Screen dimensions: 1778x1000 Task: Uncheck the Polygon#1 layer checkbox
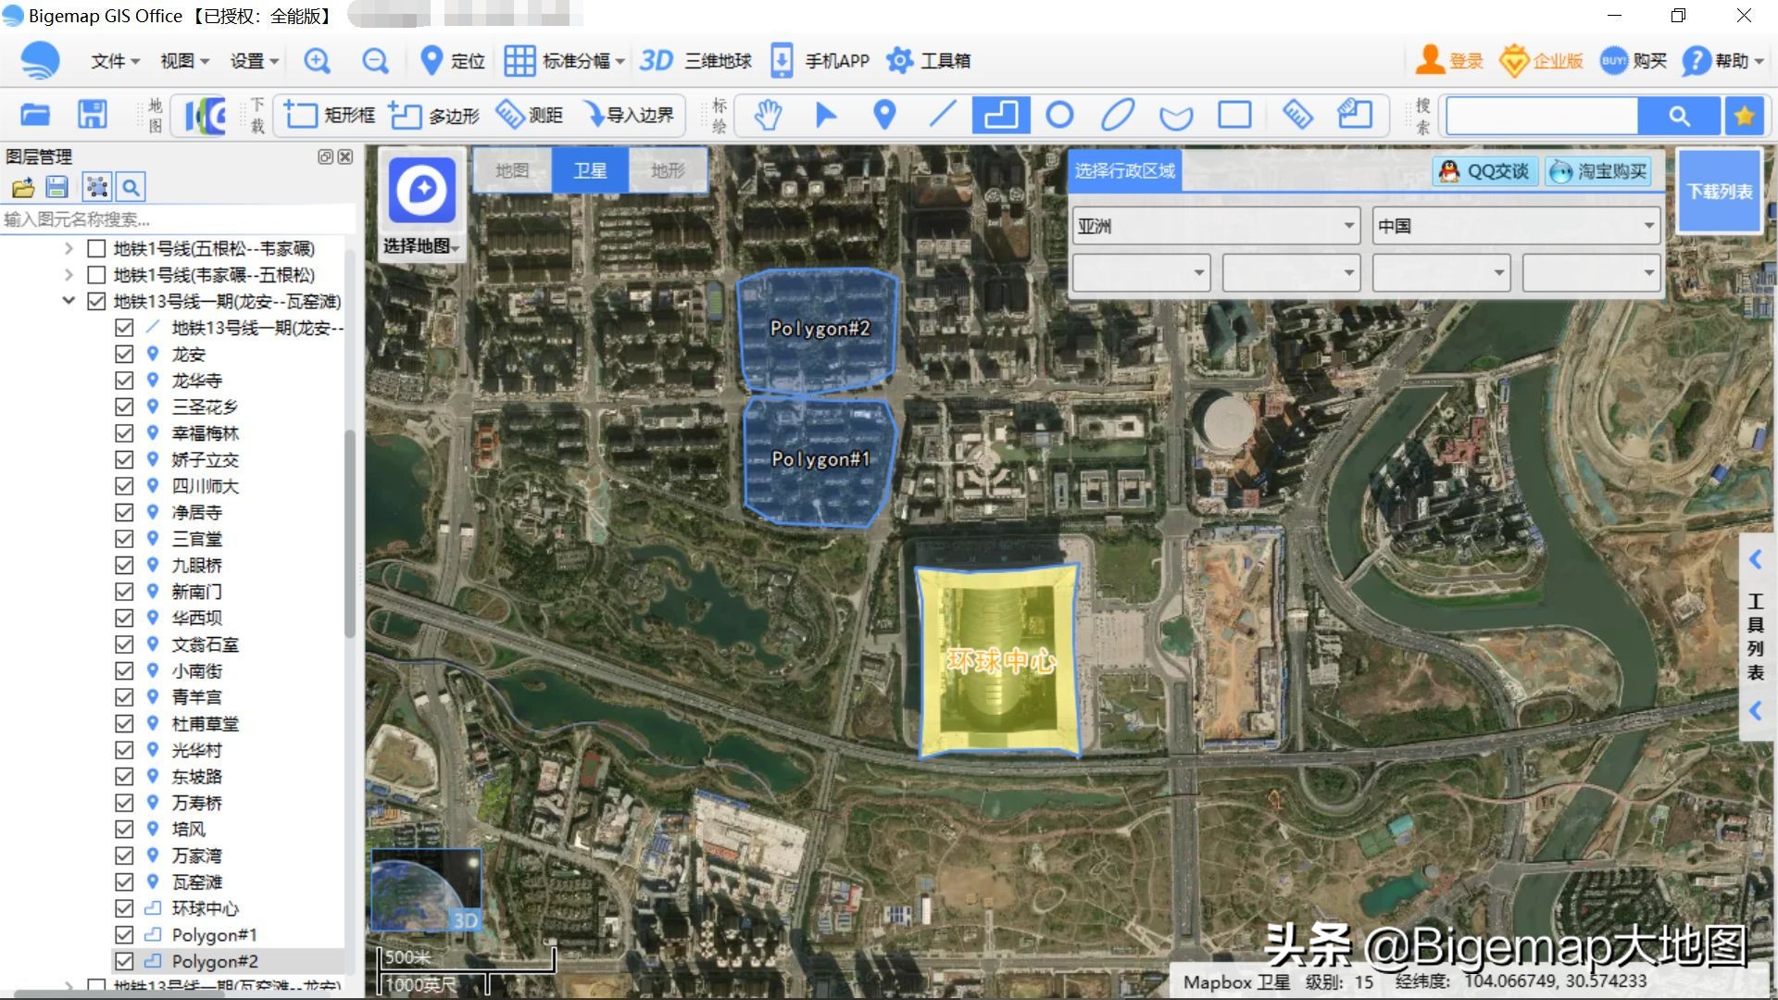pos(126,934)
